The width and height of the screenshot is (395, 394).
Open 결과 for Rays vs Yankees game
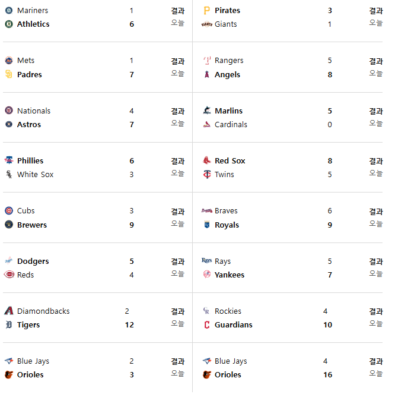(x=376, y=261)
